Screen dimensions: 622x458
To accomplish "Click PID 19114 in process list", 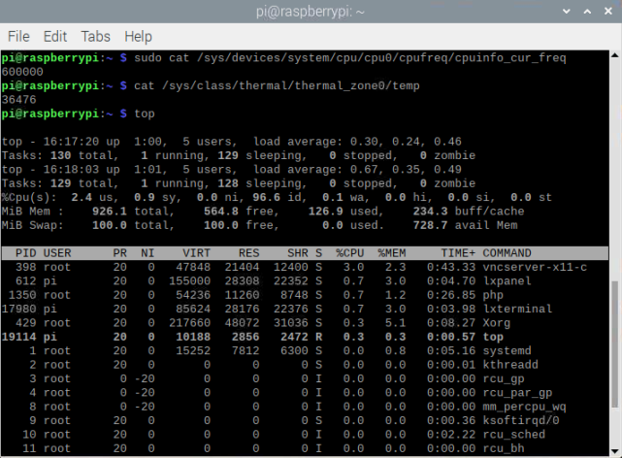I will (19, 337).
